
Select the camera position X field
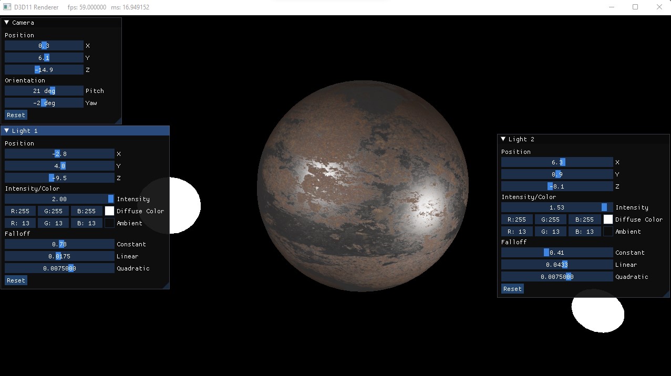tap(44, 45)
